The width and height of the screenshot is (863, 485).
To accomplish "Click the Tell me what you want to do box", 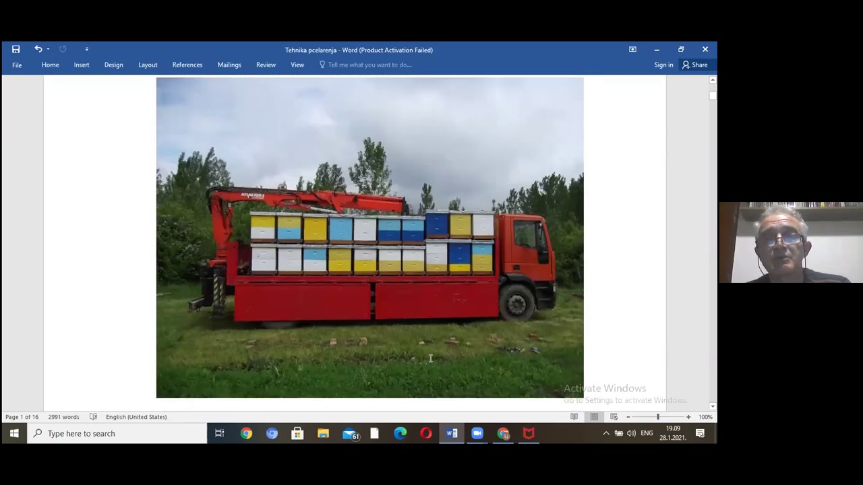I will (x=365, y=65).
